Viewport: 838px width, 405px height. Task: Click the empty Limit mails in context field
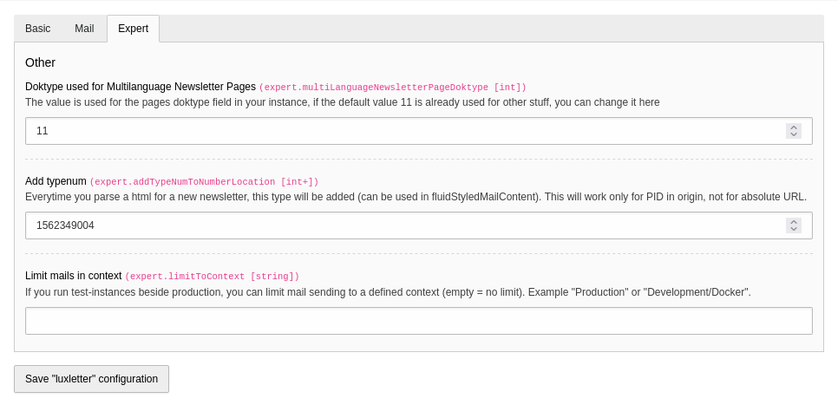tap(419, 321)
